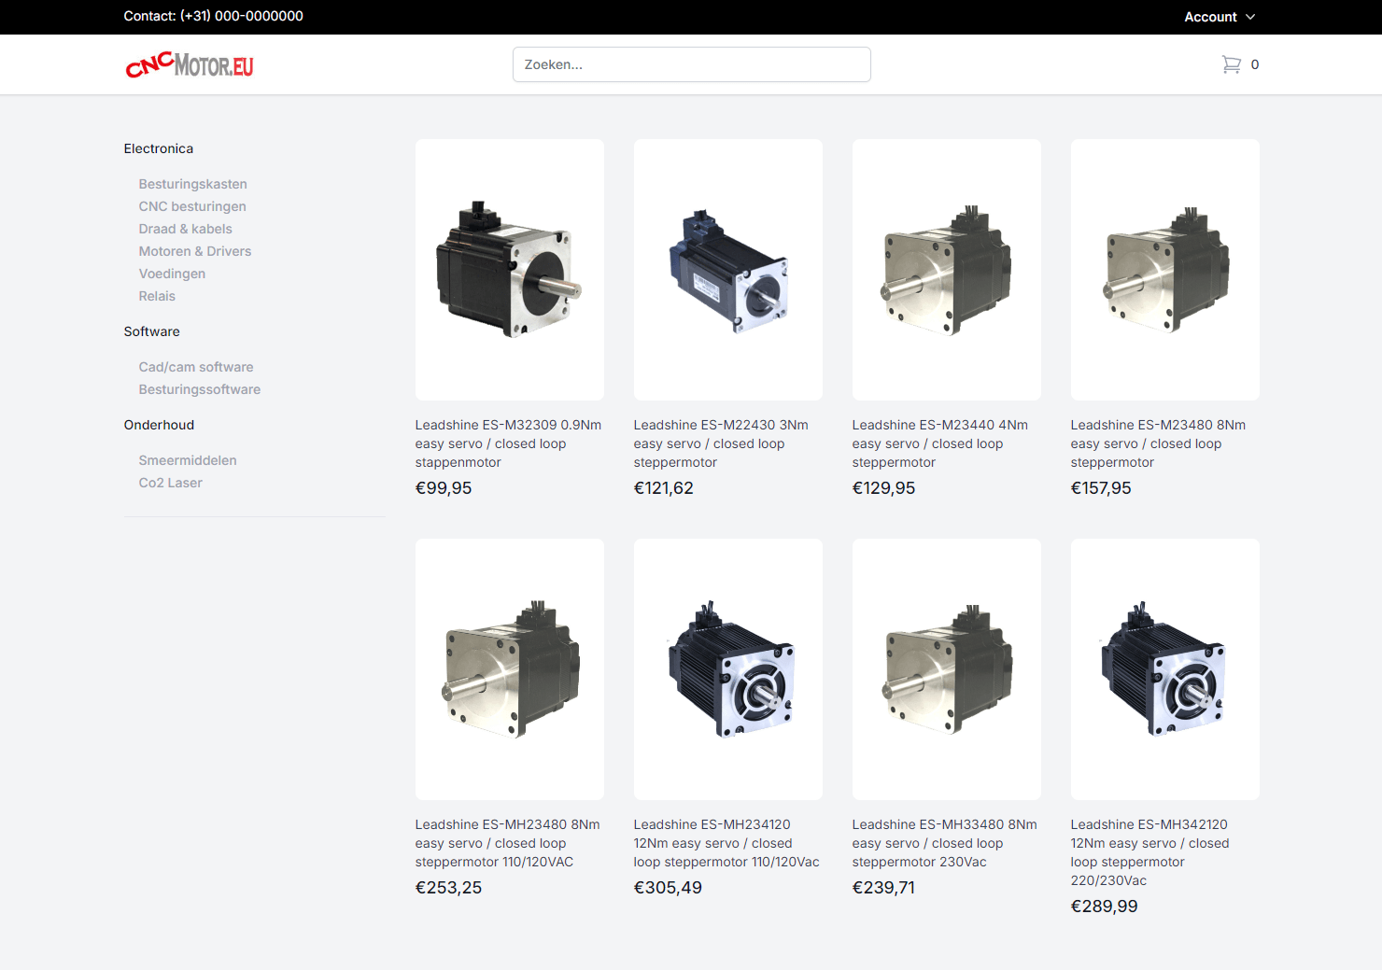Click the €129,95 price

(x=884, y=488)
